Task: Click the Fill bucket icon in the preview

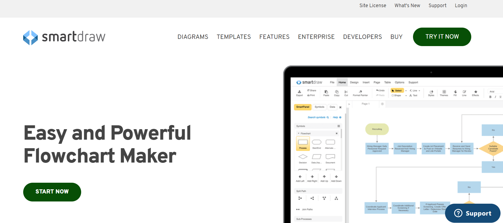Action: [455, 93]
